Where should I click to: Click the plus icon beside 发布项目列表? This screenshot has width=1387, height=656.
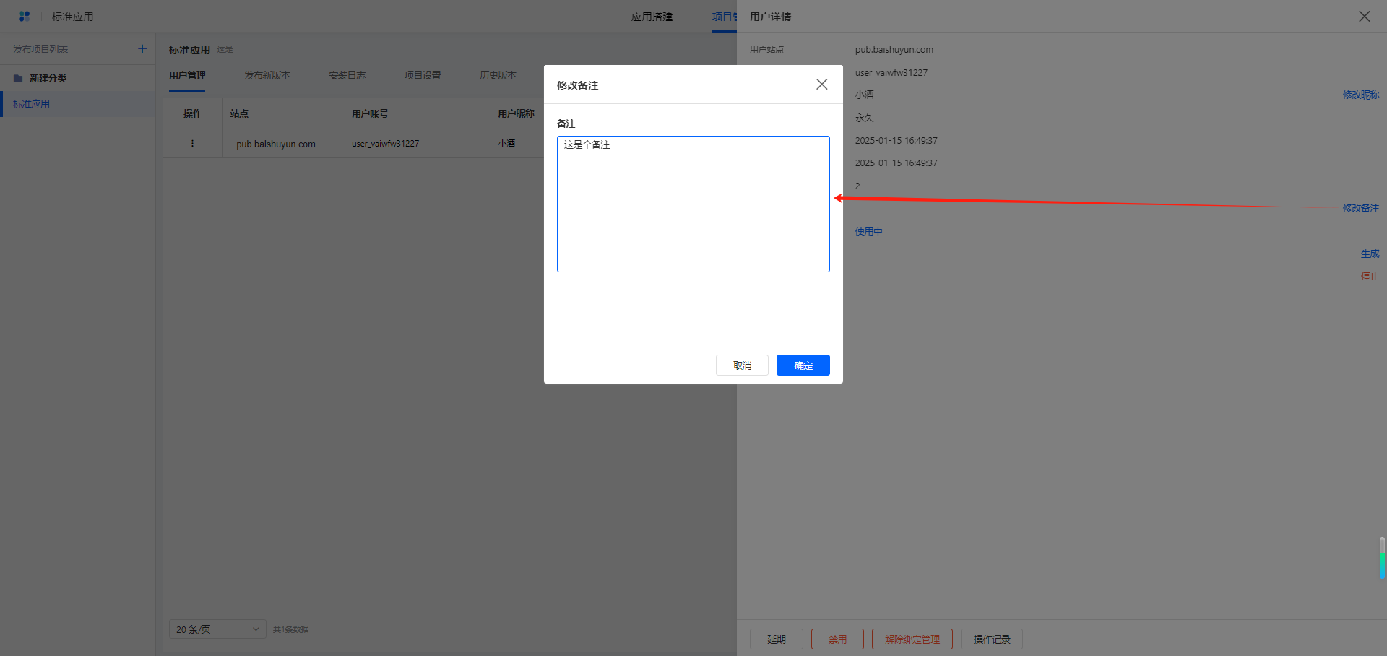(x=142, y=49)
